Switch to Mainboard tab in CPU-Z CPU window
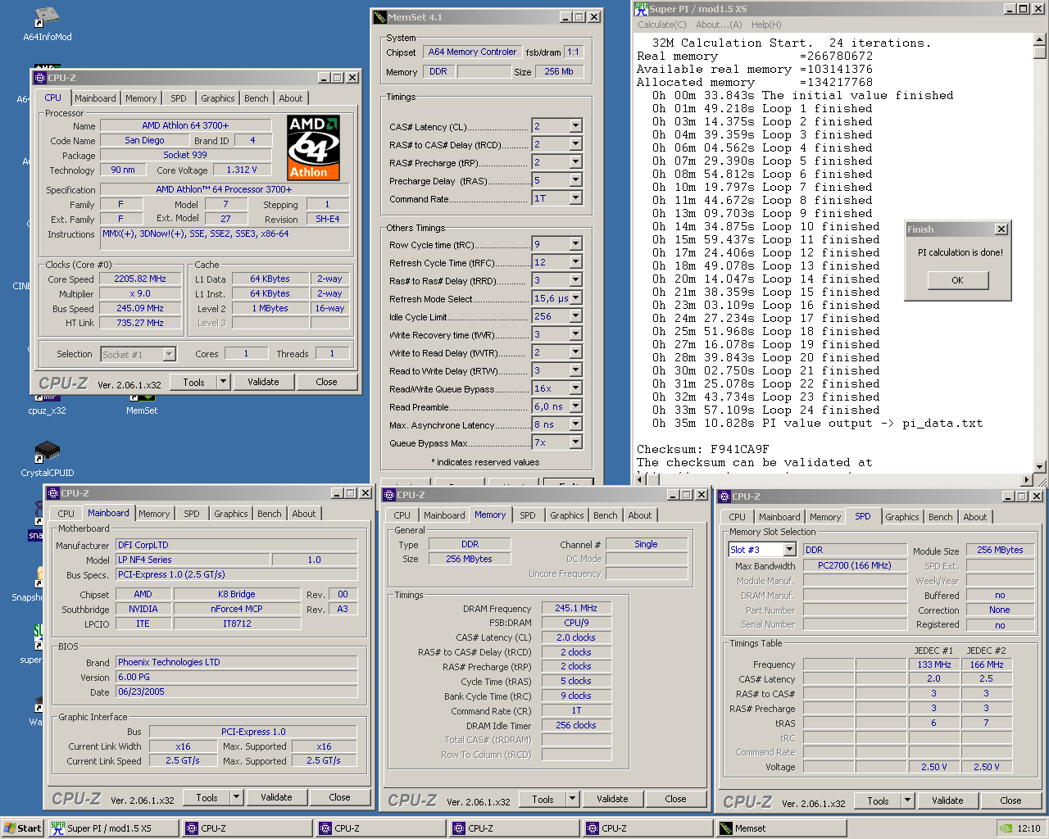 pyautogui.click(x=95, y=98)
